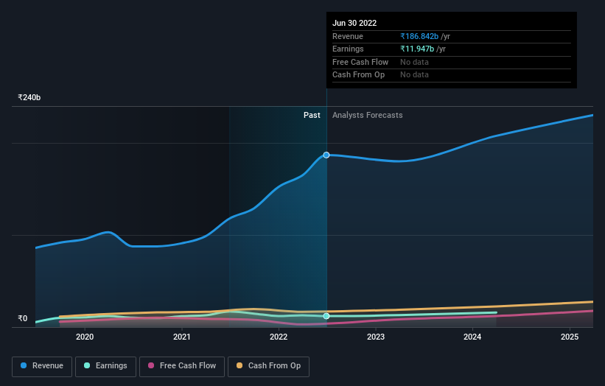Image resolution: width=605 pixels, height=386 pixels.
Task: Toggle the Earnings legend button
Action: [105, 366]
